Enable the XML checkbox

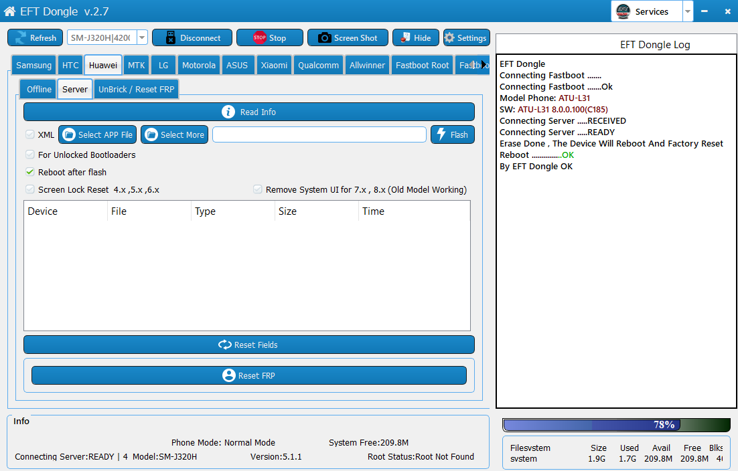click(x=29, y=134)
